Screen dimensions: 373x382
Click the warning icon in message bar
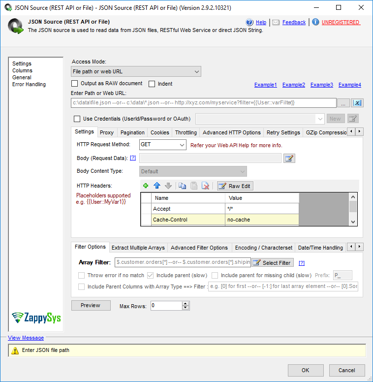(15, 350)
